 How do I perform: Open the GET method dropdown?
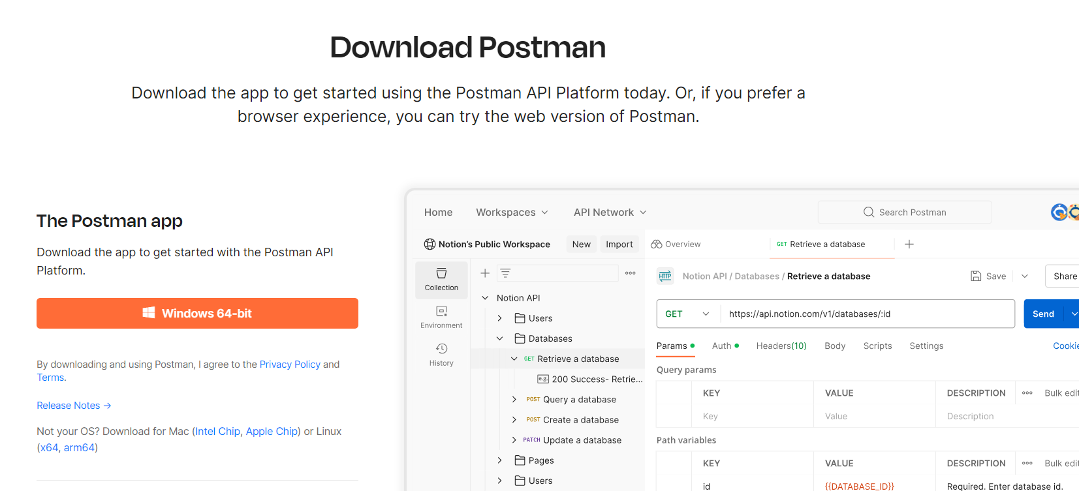click(x=687, y=314)
